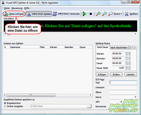The height and width of the screenshot is (115, 141).
Task: Click the Beenden time field
Action: point(118,58)
